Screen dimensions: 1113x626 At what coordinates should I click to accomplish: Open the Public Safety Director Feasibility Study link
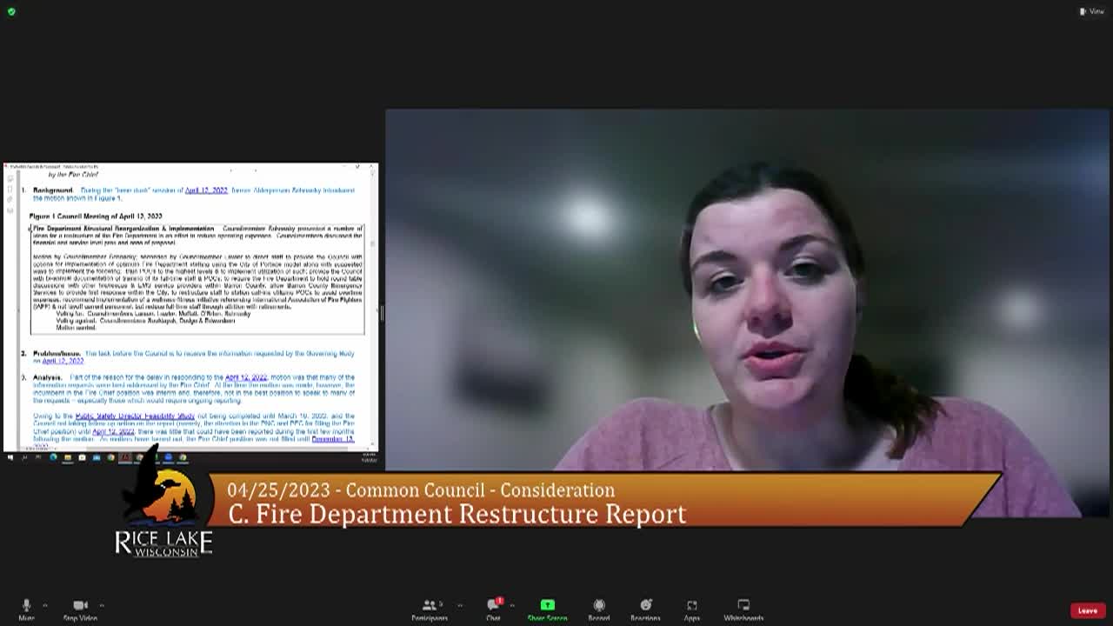pyautogui.click(x=135, y=416)
